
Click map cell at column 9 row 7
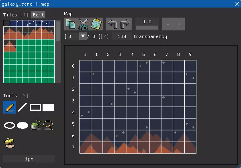coord(190,148)
